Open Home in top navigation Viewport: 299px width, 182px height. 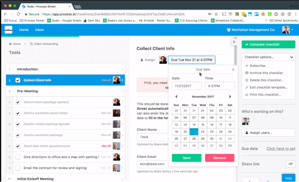[24, 30]
